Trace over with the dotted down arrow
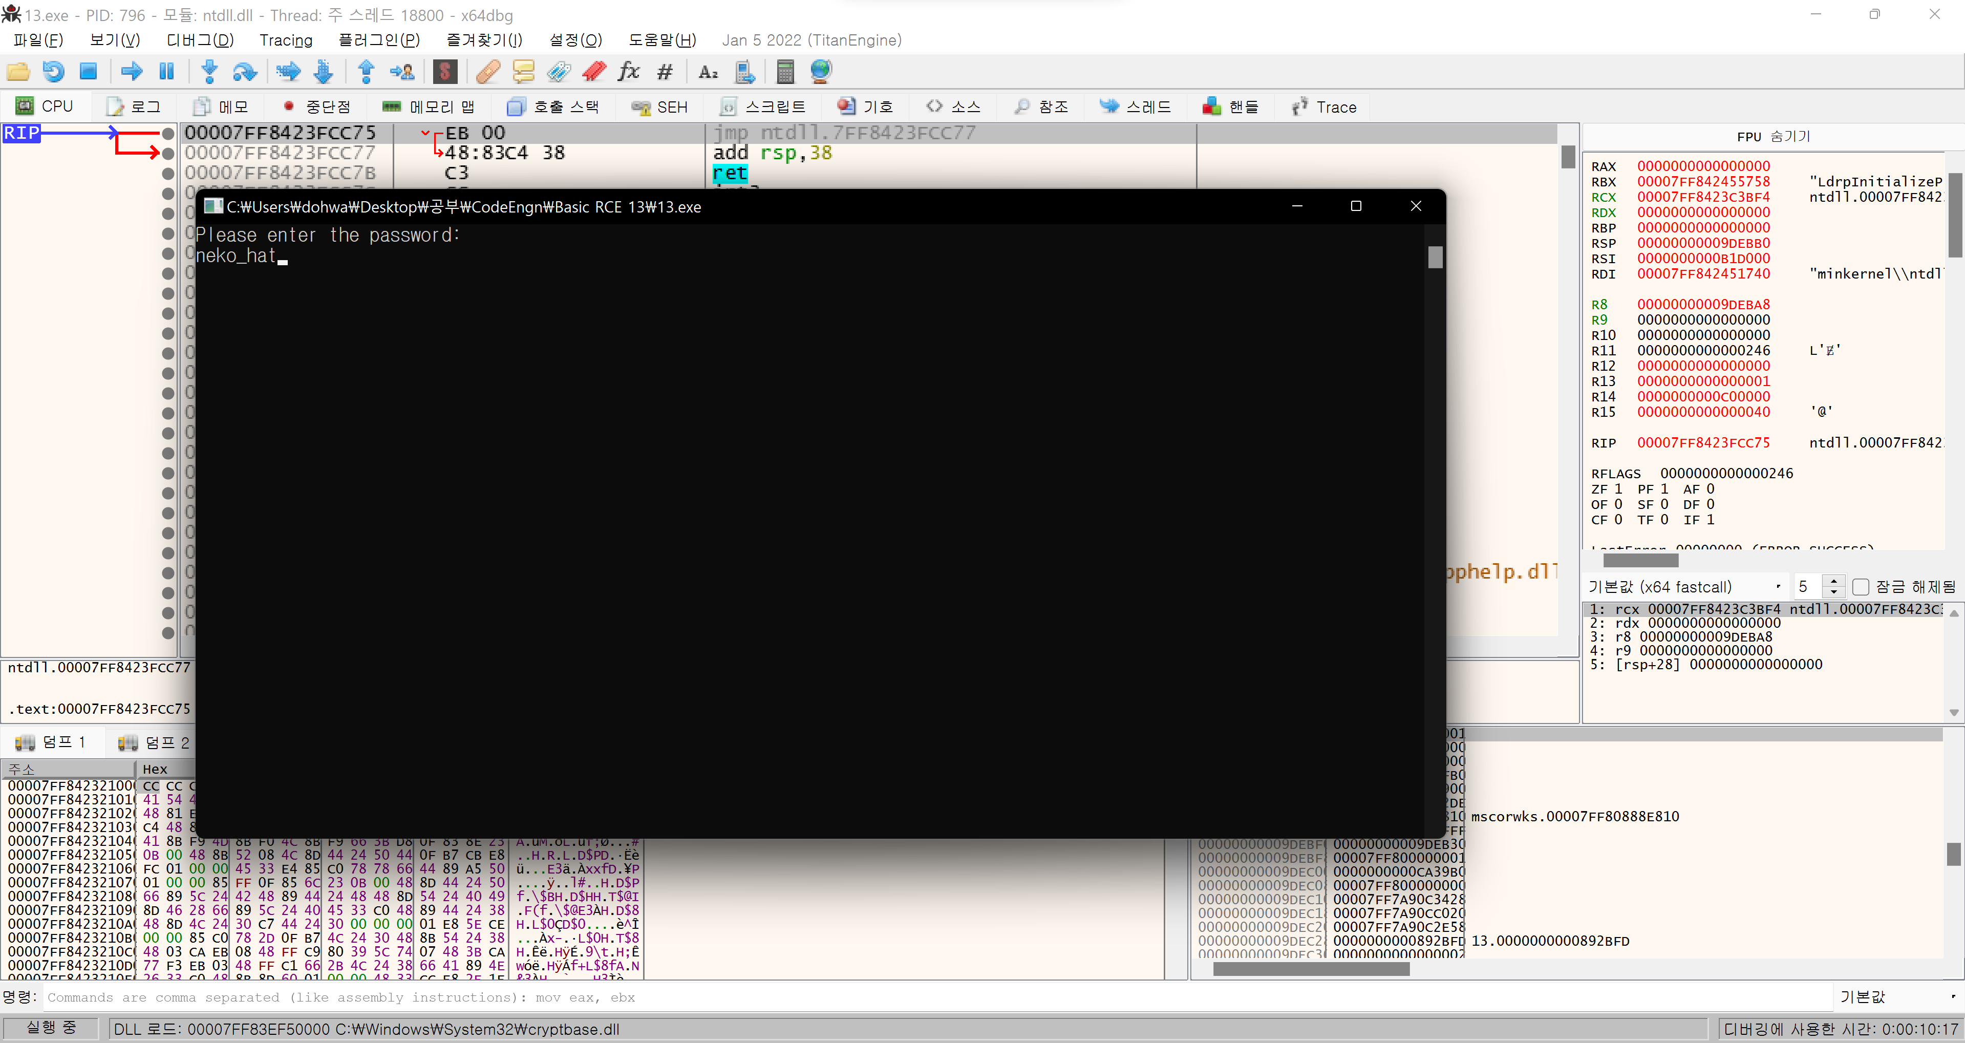This screenshot has height=1043, width=1965. [x=324, y=72]
